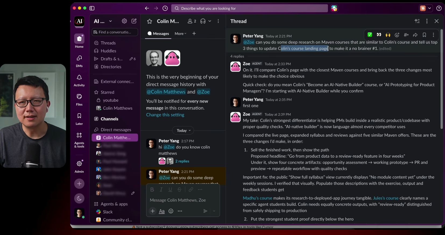Start a huddle with headphones icon
This screenshot has height=235, width=445.
click(x=203, y=21)
